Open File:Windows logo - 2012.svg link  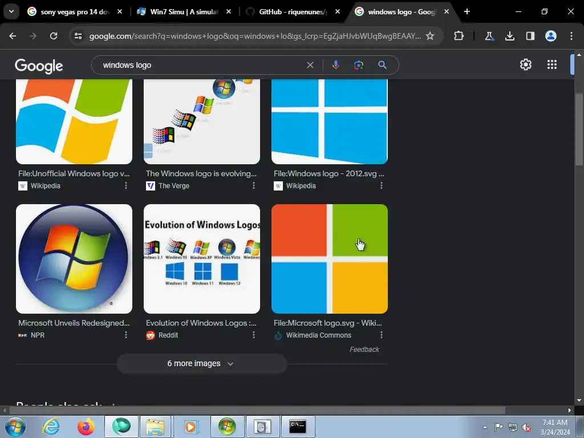coord(329,173)
